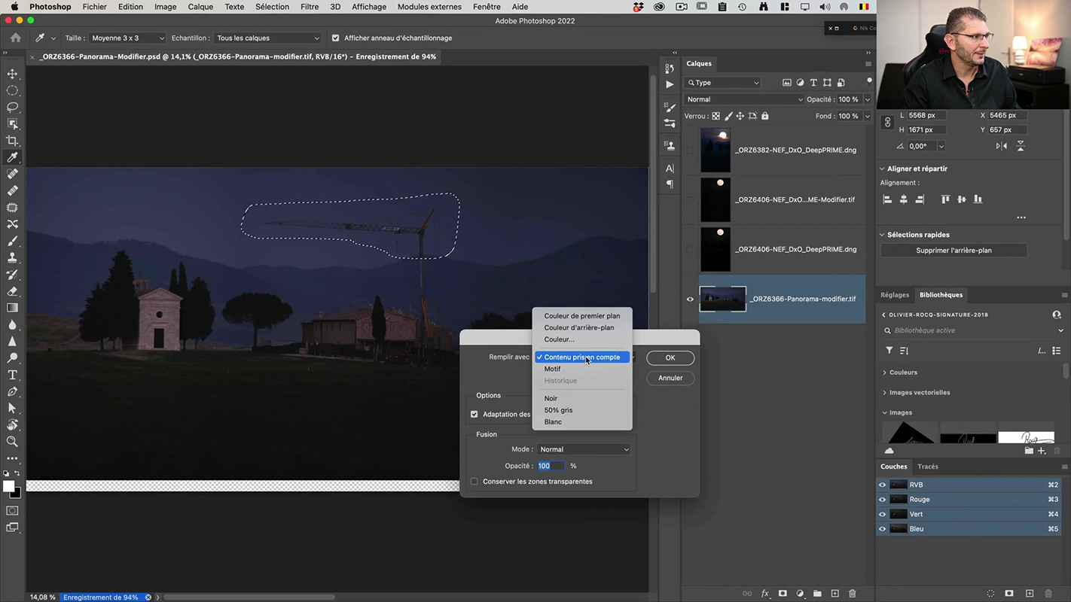This screenshot has width=1071, height=602.
Task: Add a layer mask icon
Action: pos(783,594)
